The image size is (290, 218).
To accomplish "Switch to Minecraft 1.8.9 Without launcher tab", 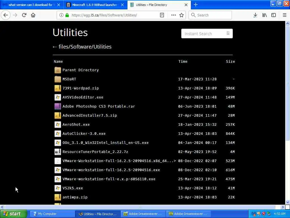I will tap(94, 5).
